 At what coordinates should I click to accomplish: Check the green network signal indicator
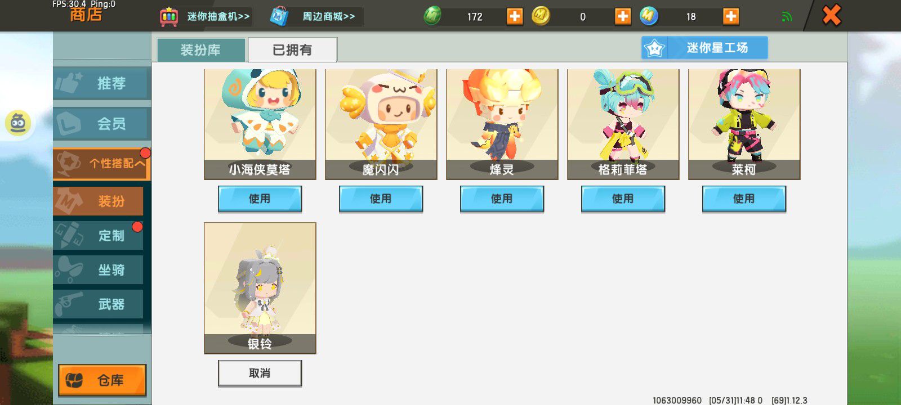point(787,17)
